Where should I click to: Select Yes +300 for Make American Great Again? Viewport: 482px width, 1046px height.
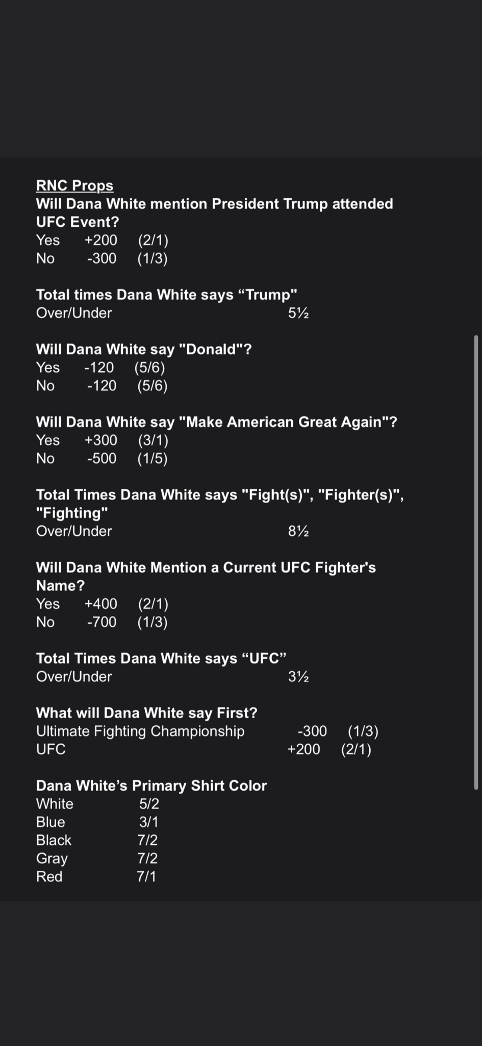click(102, 440)
